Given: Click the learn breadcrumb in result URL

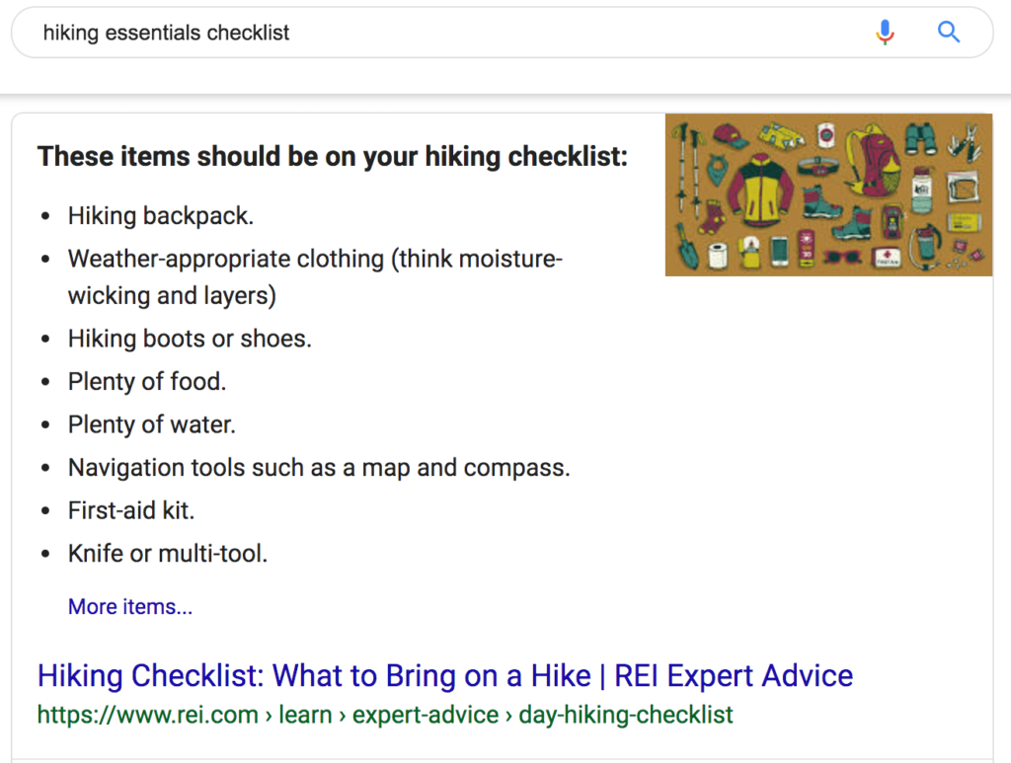Looking at the screenshot, I should 305,715.
